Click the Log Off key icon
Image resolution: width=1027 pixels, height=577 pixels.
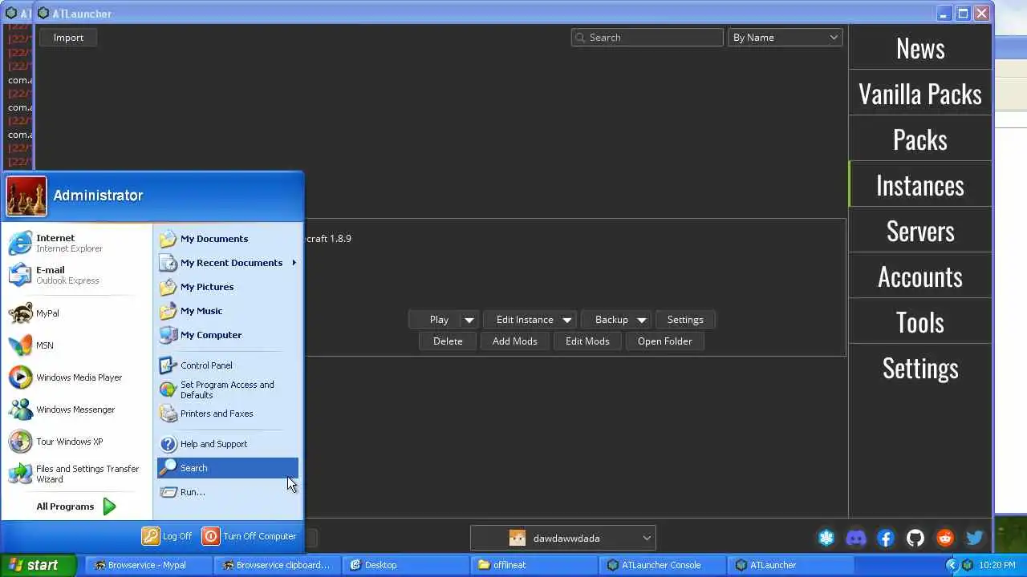[151, 536]
